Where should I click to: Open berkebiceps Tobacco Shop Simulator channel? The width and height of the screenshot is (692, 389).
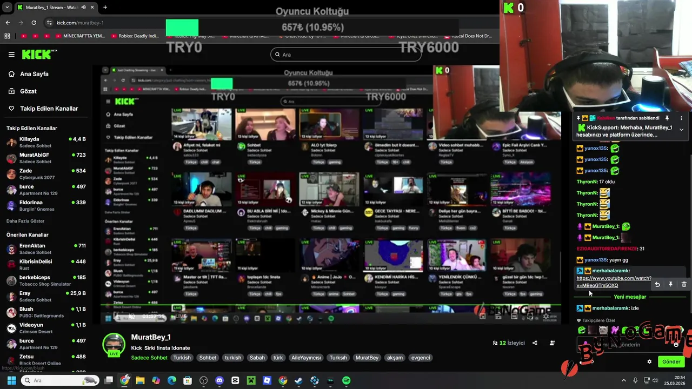pos(46,280)
